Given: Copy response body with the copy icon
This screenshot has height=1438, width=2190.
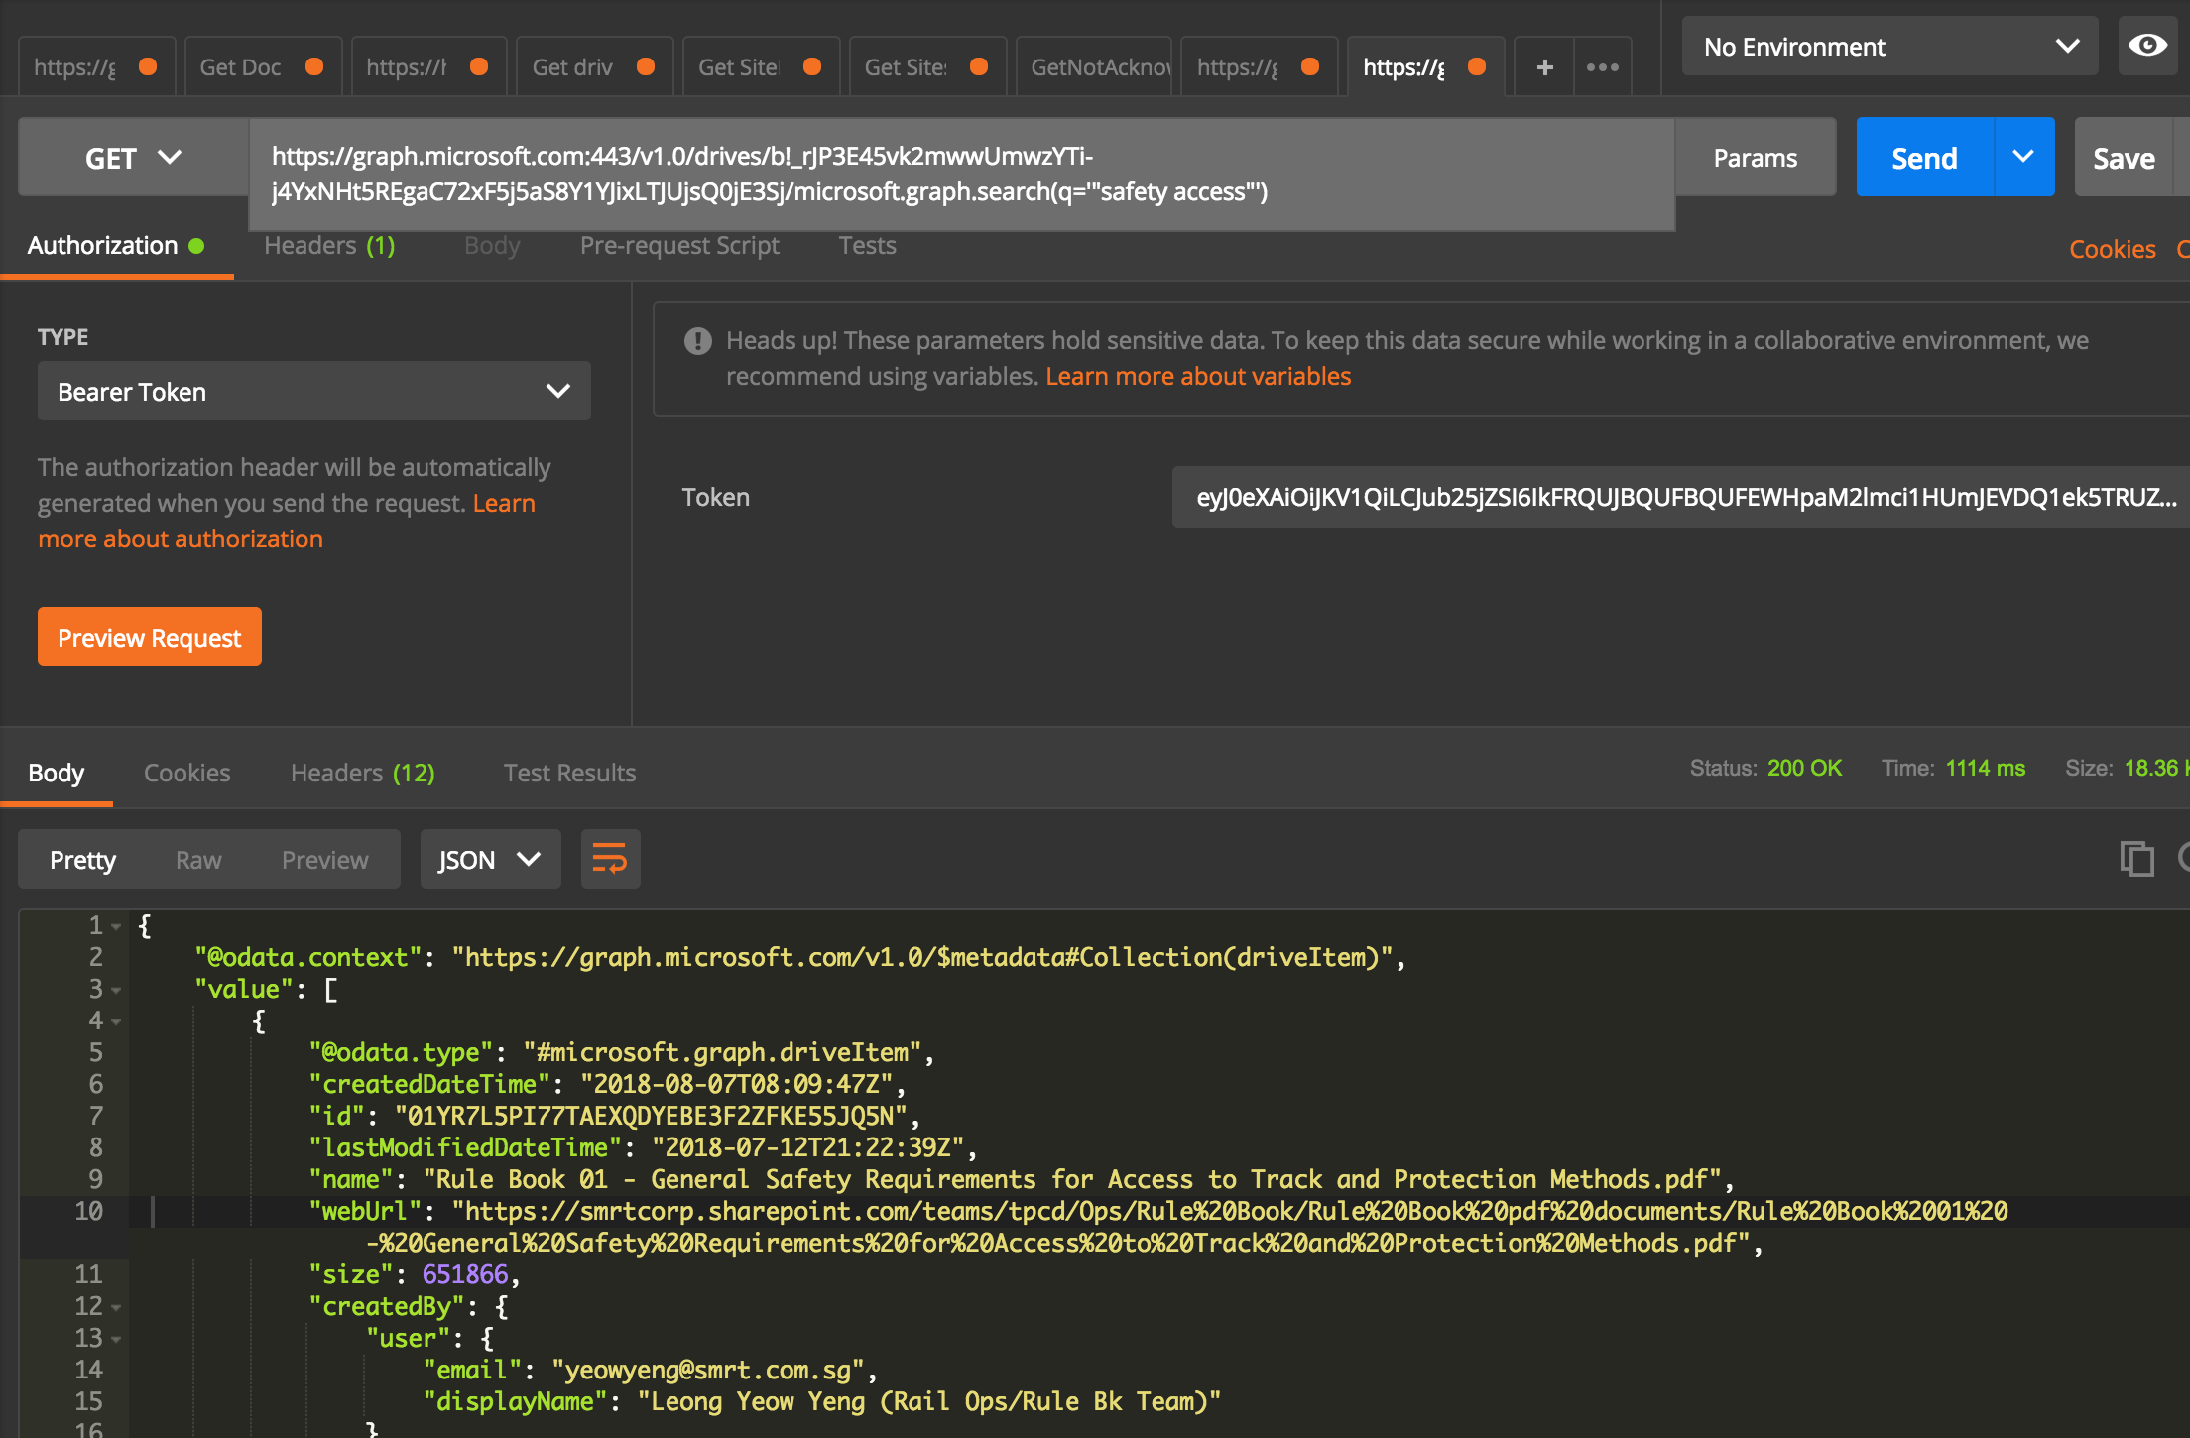Looking at the screenshot, I should pos(2136,859).
